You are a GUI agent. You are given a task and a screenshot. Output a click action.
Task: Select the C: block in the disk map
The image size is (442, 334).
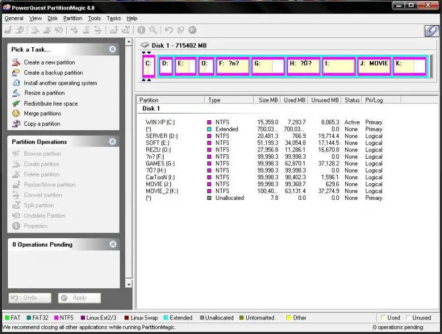(x=149, y=66)
